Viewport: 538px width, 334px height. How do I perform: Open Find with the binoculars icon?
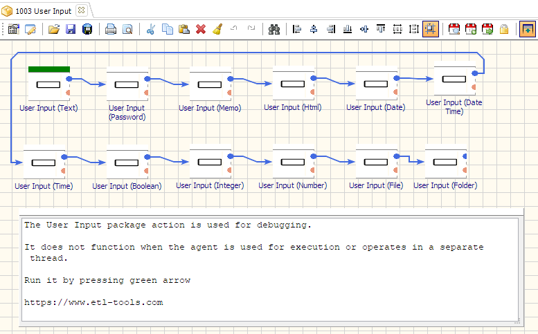tap(274, 29)
